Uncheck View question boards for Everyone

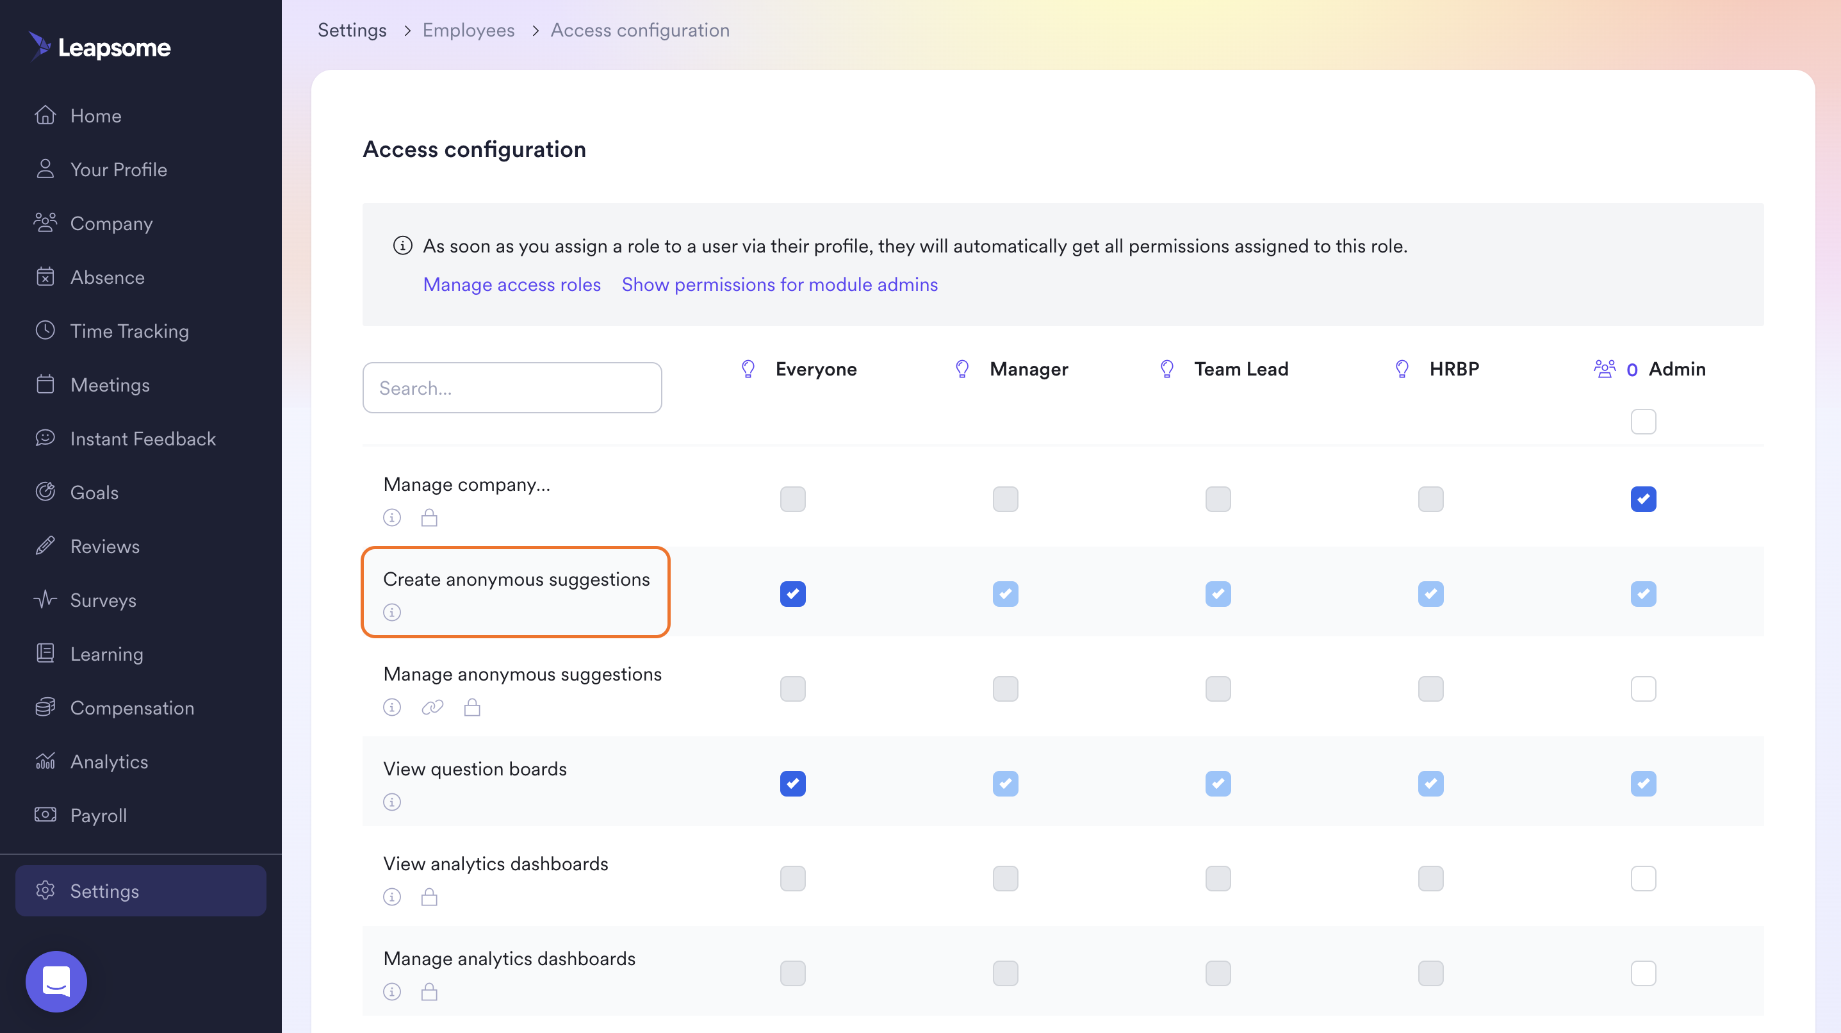(x=792, y=784)
